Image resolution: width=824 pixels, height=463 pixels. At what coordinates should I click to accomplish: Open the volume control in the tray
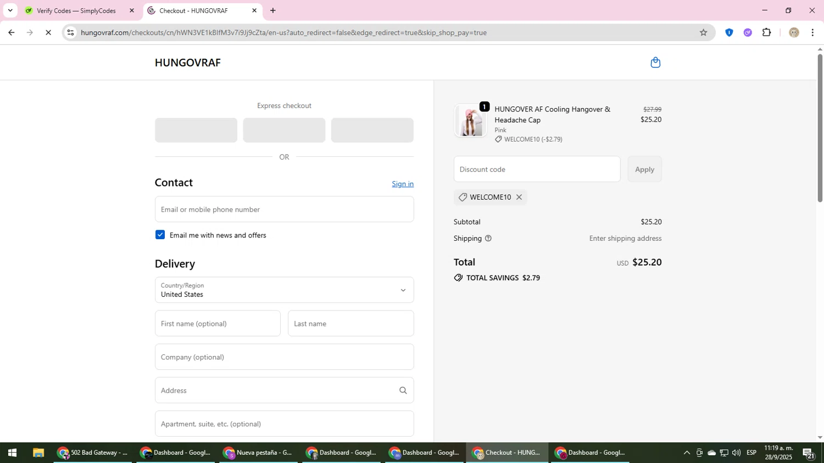(737, 453)
